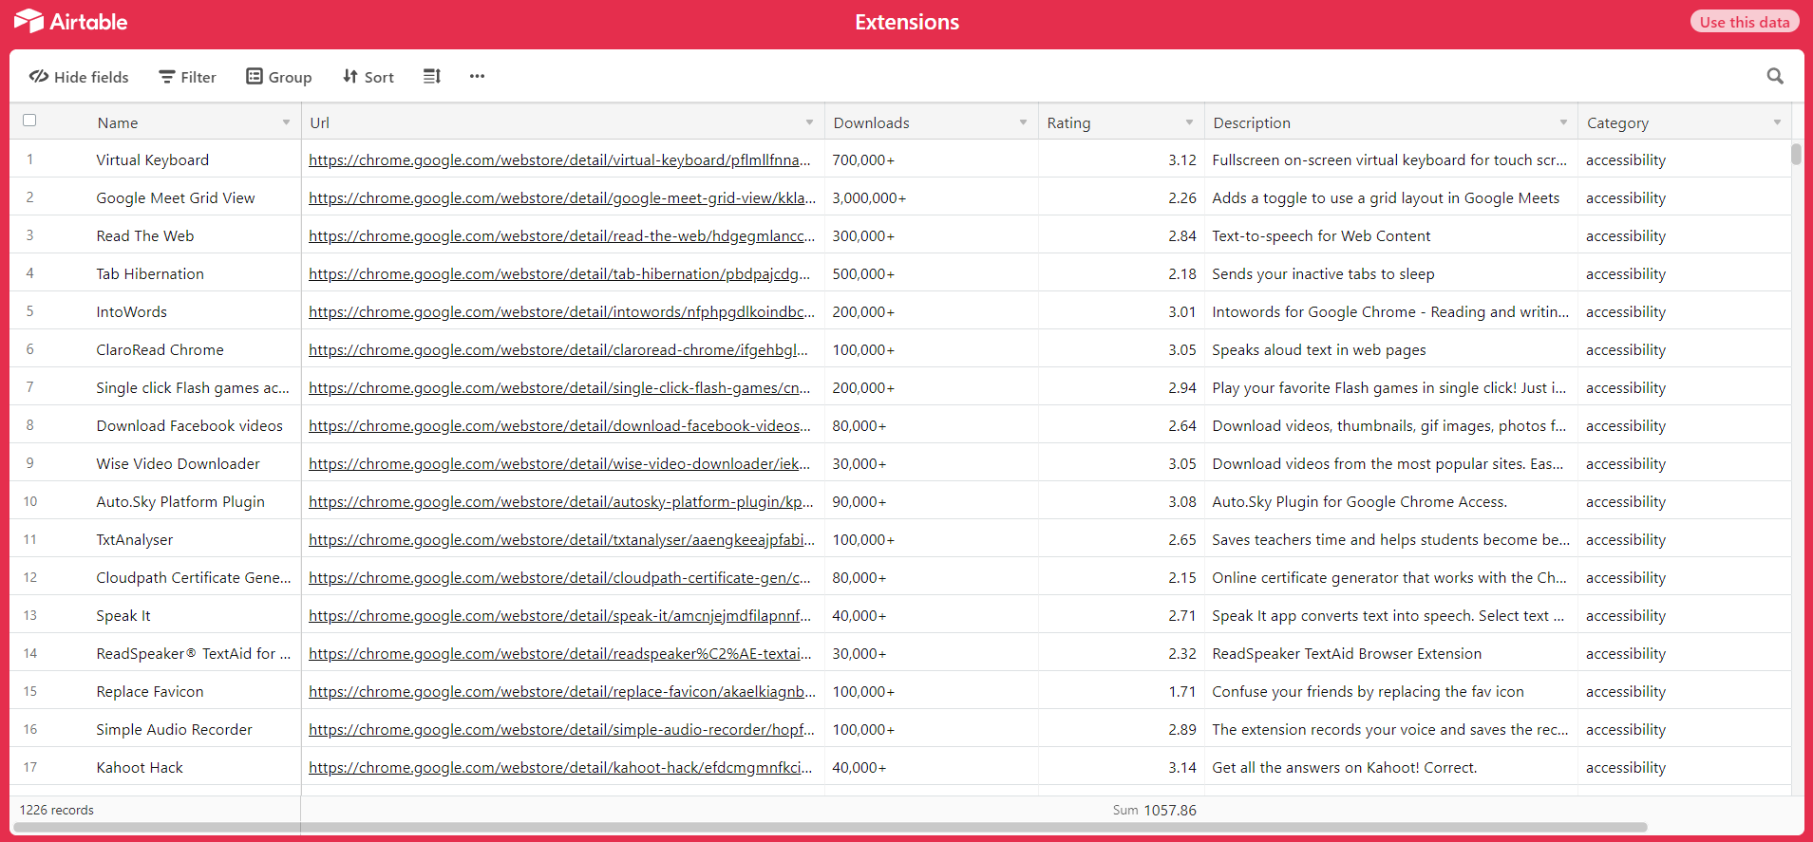
Task: Open the txtanalyser webstore link
Action: pyautogui.click(x=562, y=540)
